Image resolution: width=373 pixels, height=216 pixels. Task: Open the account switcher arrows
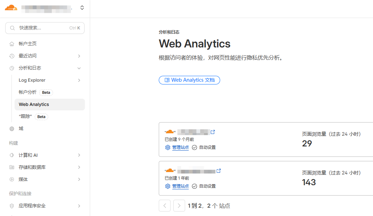click(82, 8)
